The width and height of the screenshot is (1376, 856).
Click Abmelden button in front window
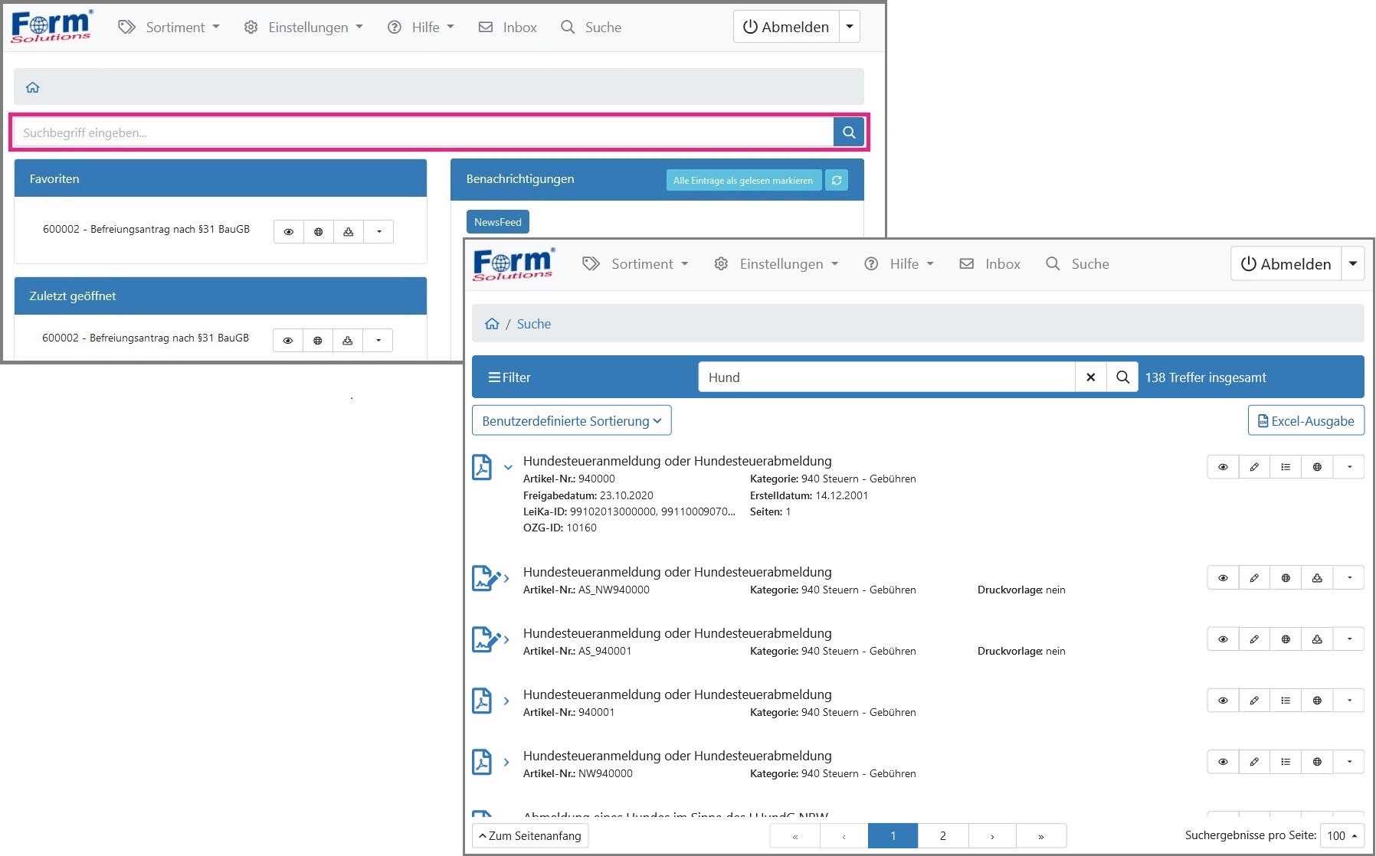point(1286,264)
